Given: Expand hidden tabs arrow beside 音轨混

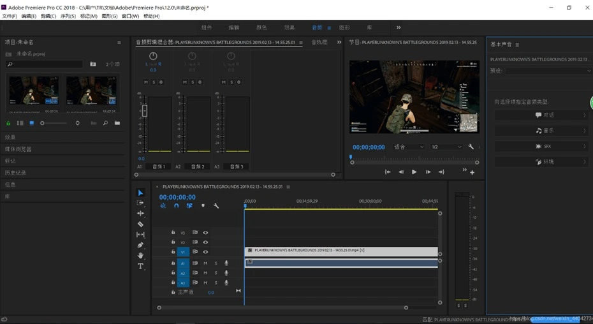Looking at the screenshot, I should tap(339, 42).
